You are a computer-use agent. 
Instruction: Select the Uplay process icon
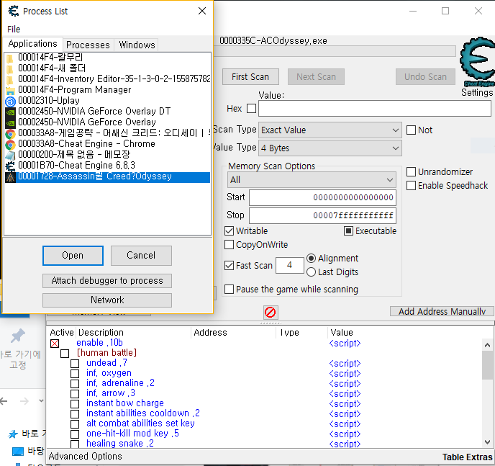click(x=10, y=102)
